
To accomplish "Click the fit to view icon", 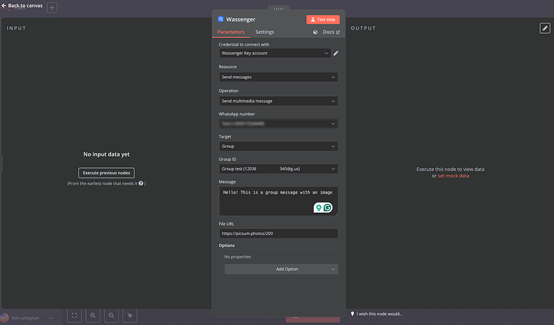I will (74, 315).
